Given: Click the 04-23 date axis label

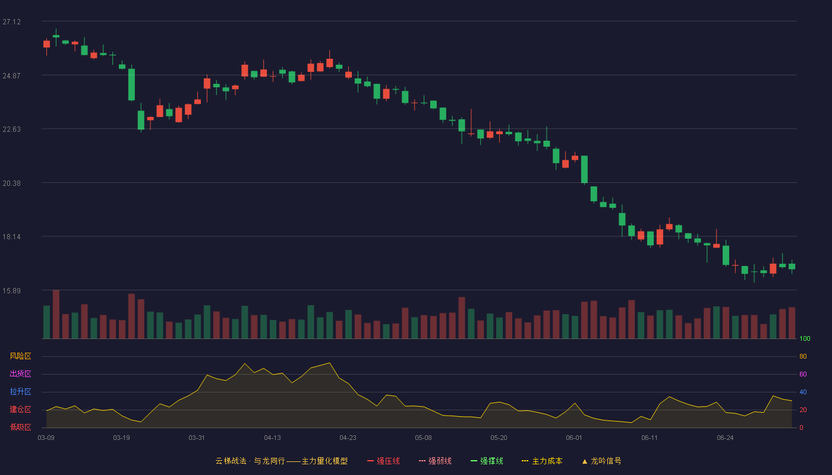Looking at the screenshot, I should click(348, 438).
